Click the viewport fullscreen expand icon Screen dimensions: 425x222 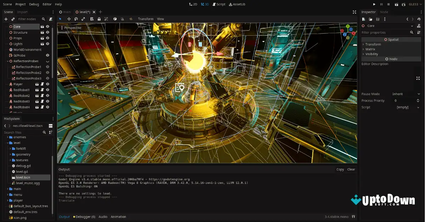(x=354, y=12)
